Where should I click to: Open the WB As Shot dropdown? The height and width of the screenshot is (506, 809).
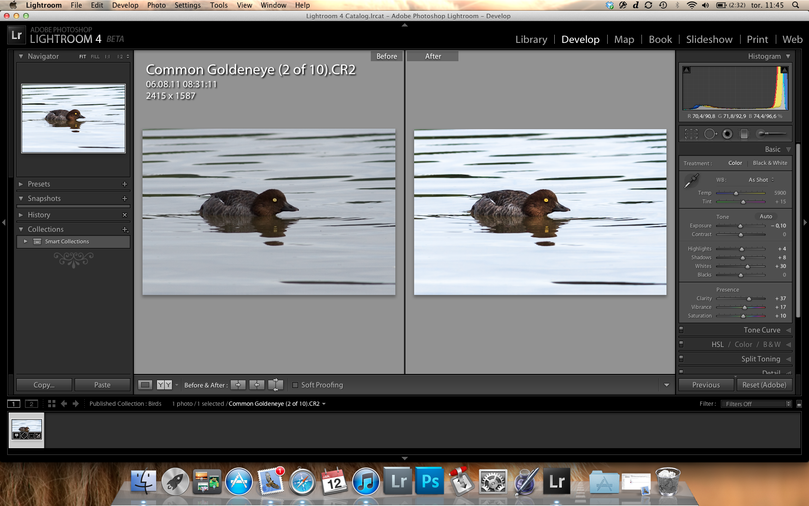pos(761,180)
